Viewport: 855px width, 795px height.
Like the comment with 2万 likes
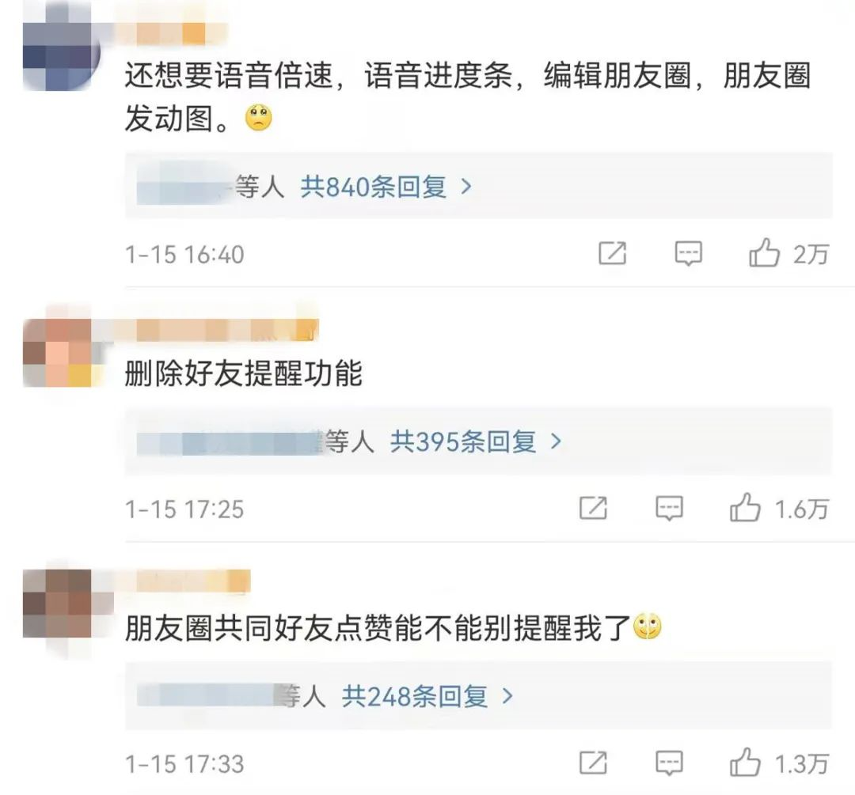[x=764, y=253]
